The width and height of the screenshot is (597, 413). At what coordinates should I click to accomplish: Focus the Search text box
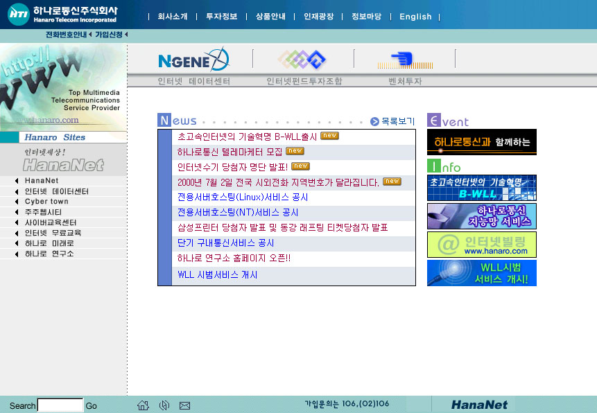pyautogui.click(x=60, y=405)
